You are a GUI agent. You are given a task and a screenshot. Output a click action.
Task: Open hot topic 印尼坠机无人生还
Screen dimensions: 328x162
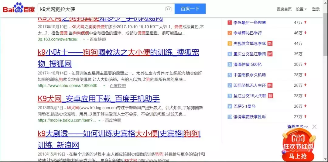[250, 85]
